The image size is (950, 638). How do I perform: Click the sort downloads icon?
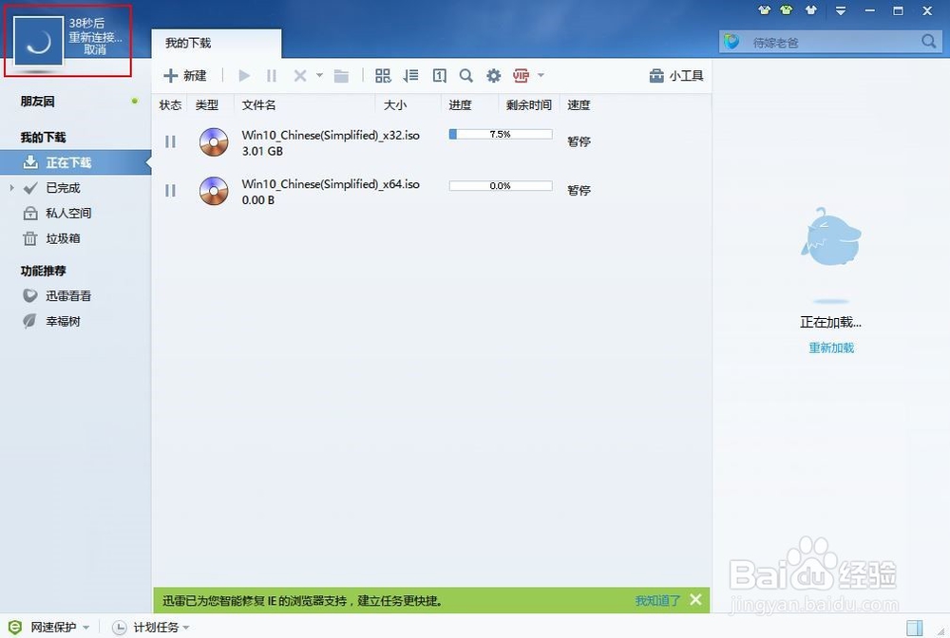tap(411, 75)
